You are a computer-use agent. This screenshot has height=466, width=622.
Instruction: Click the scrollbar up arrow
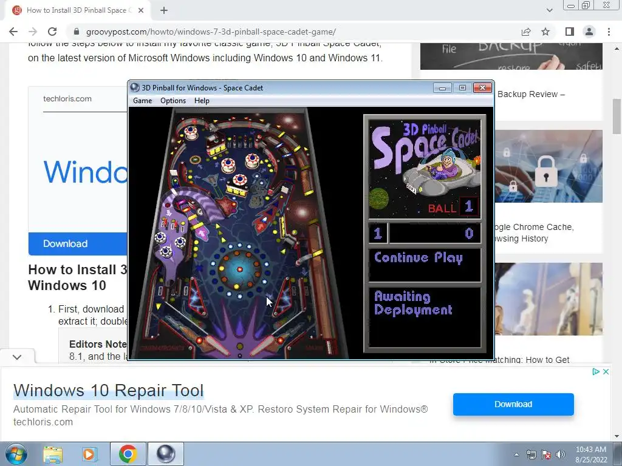617,49
